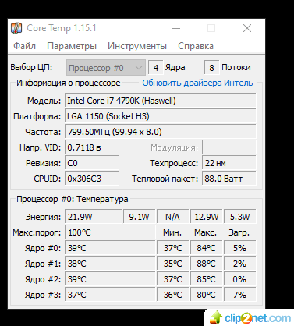Click the Частота field value 799.50МГц
The height and width of the screenshot is (326, 294).
click(161, 132)
